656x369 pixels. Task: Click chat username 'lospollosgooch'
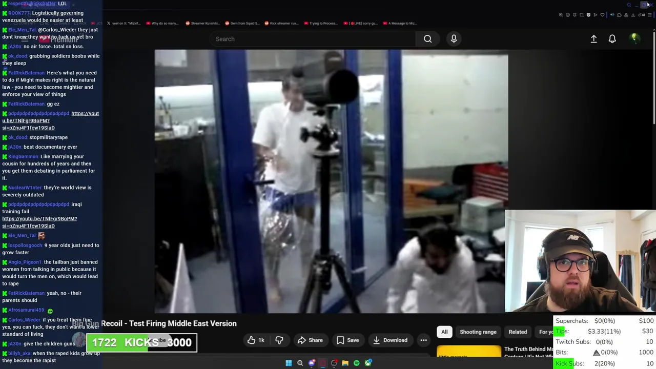pyautogui.click(x=25, y=245)
